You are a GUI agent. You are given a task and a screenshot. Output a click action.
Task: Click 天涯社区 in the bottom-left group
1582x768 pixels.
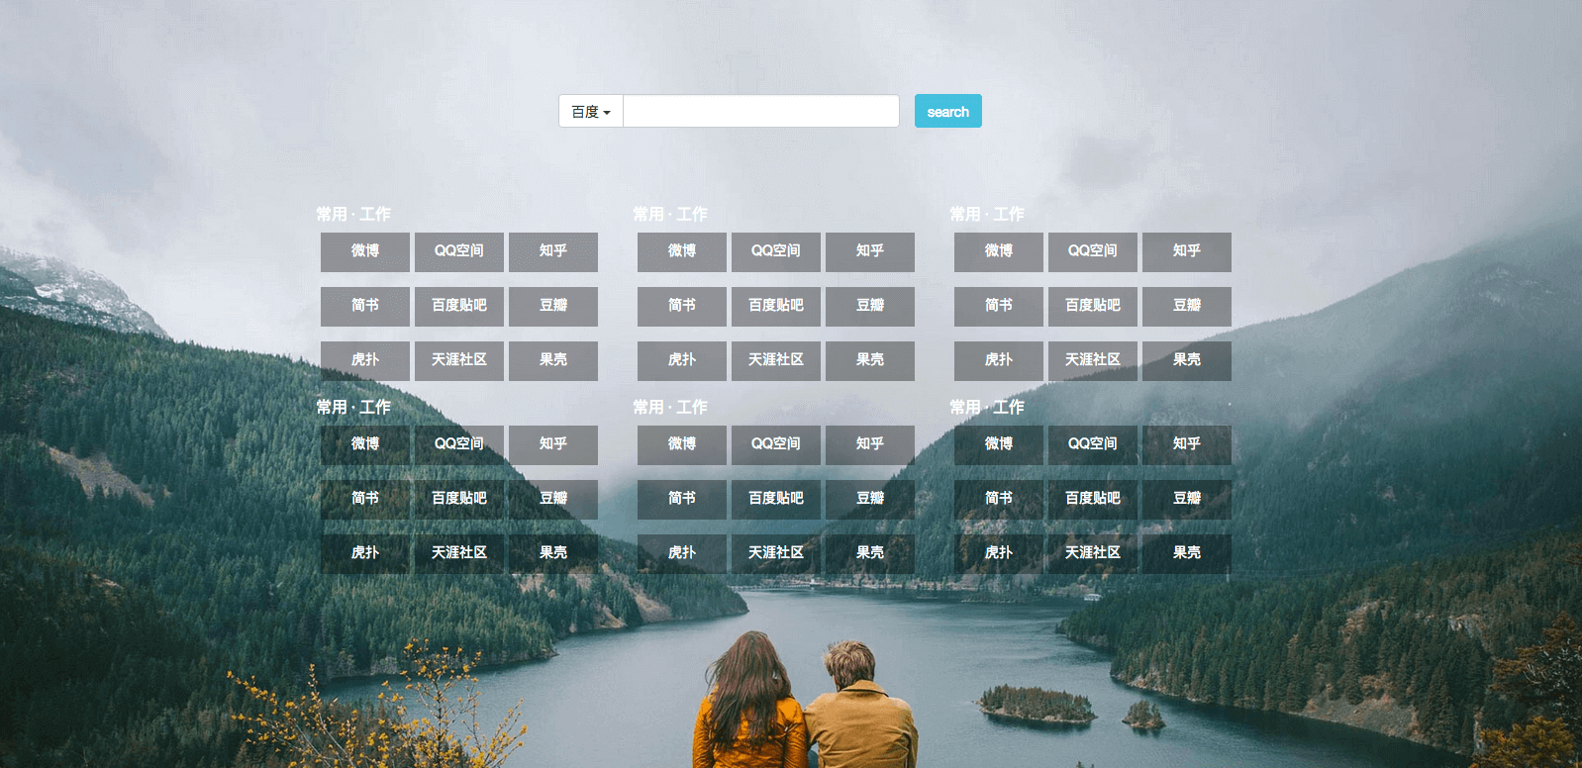(x=459, y=554)
